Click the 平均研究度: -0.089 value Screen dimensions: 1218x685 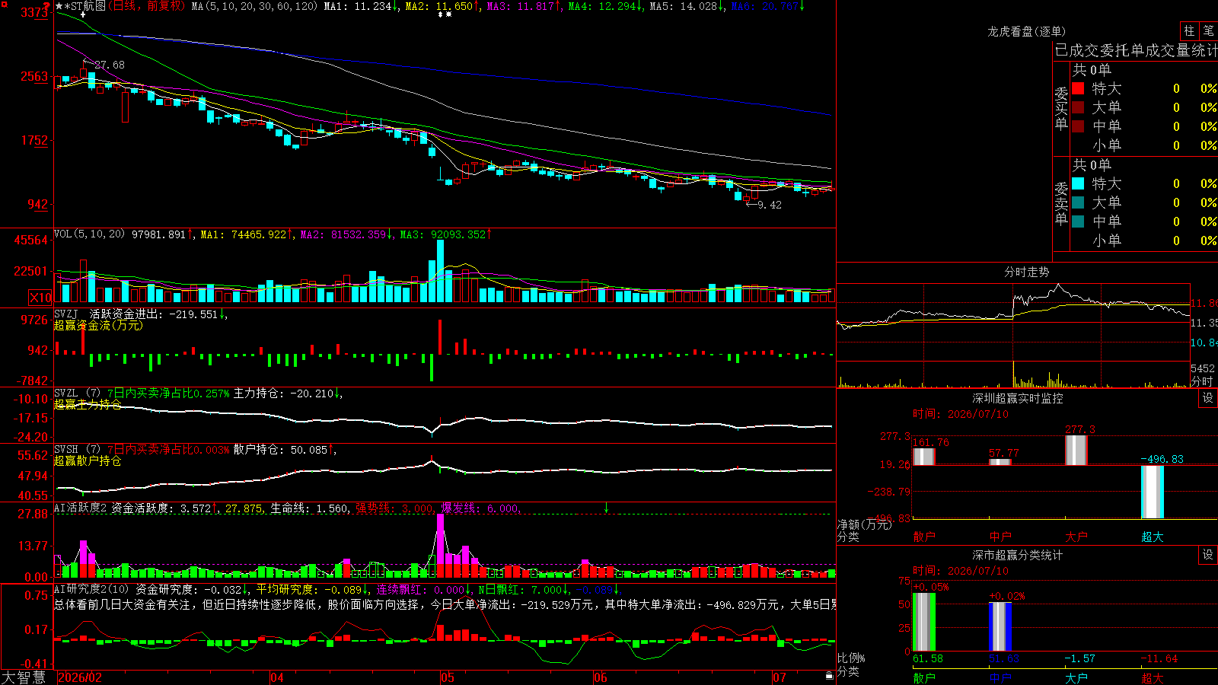308,589
